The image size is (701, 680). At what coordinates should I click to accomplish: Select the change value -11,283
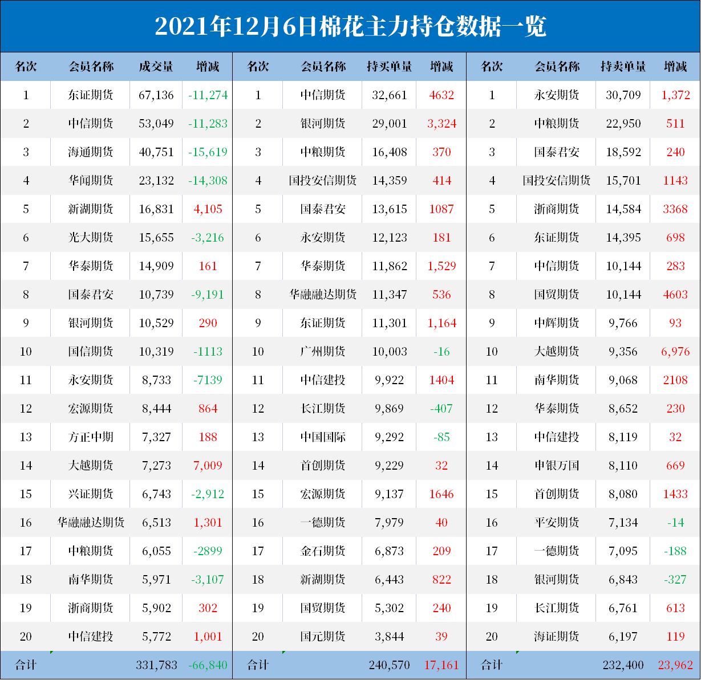(x=208, y=124)
